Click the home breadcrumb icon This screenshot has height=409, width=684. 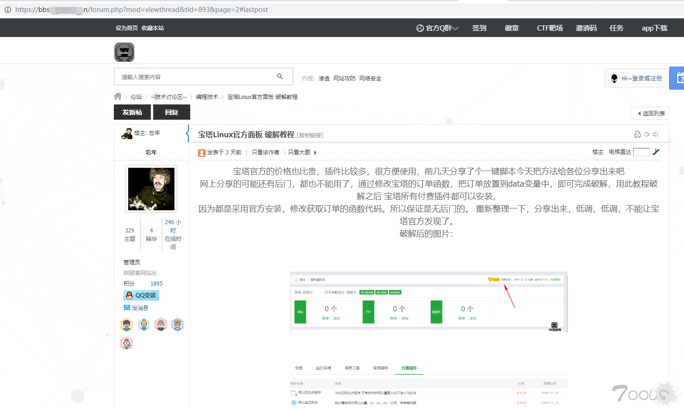point(118,97)
